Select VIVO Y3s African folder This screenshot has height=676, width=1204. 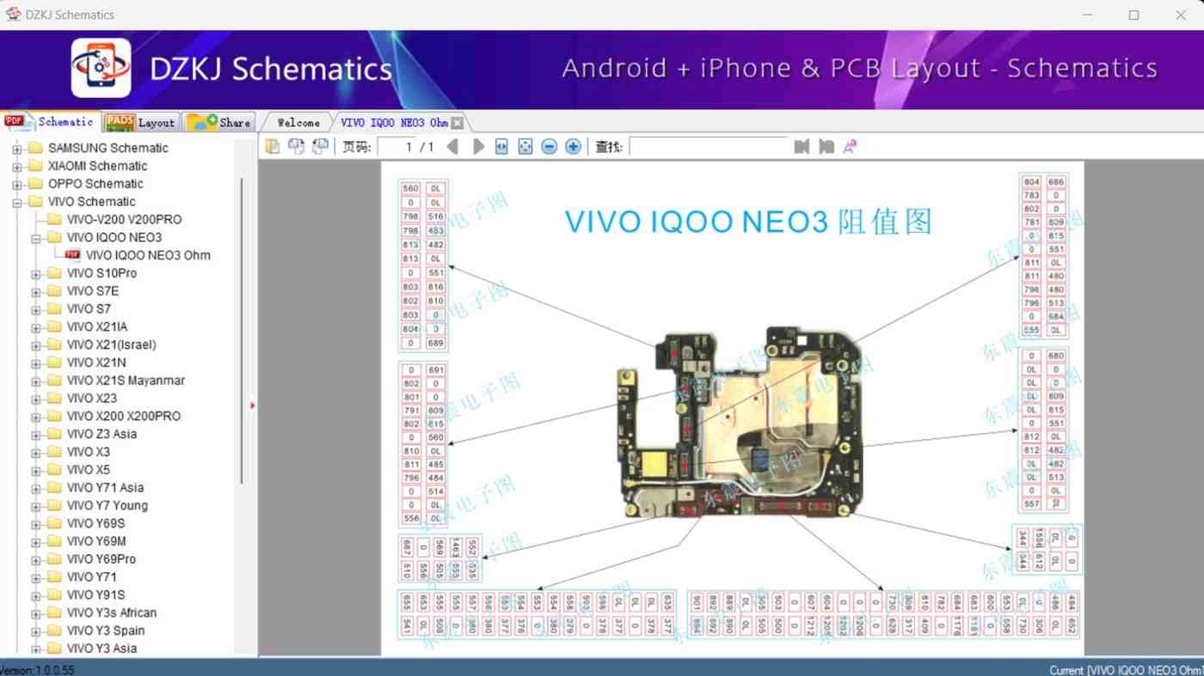click(112, 612)
